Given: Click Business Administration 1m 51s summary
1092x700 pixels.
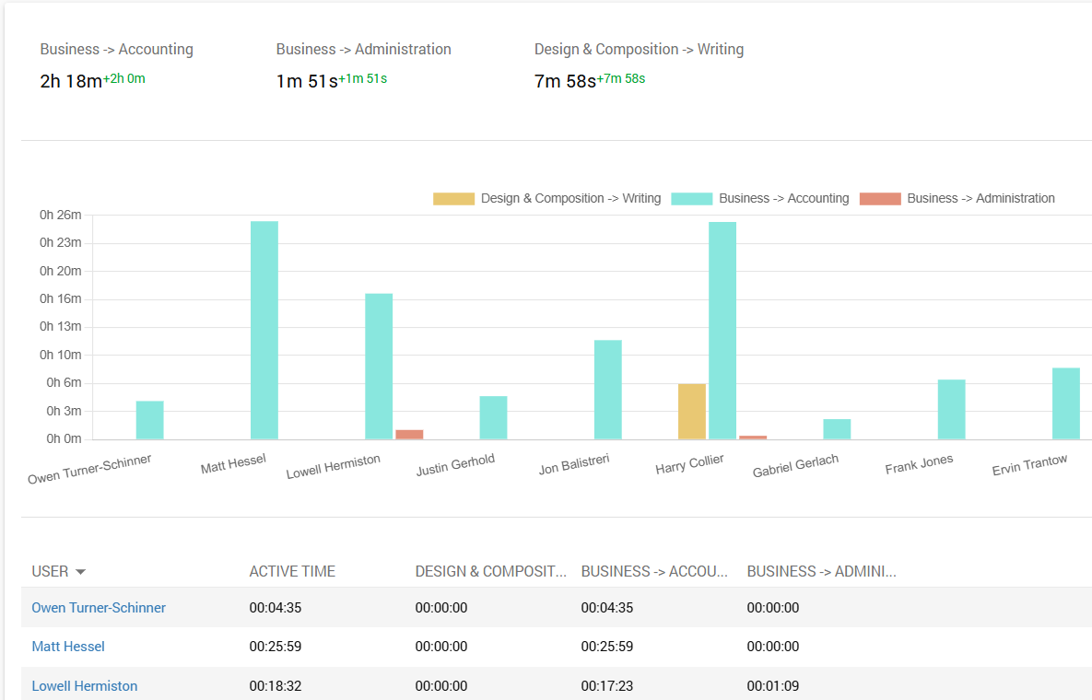Looking at the screenshot, I should coord(307,81).
